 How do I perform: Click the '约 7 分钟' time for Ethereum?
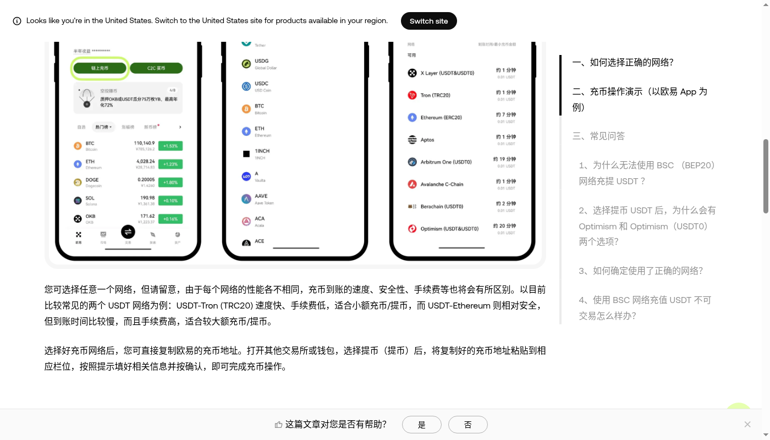point(506,114)
